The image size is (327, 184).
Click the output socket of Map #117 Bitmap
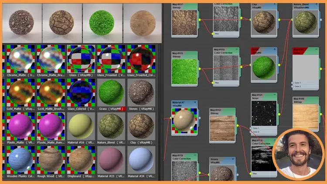[200, 20]
